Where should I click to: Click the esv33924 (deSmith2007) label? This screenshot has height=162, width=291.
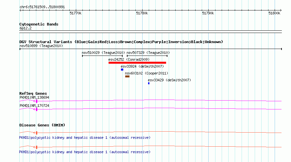(142, 66)
